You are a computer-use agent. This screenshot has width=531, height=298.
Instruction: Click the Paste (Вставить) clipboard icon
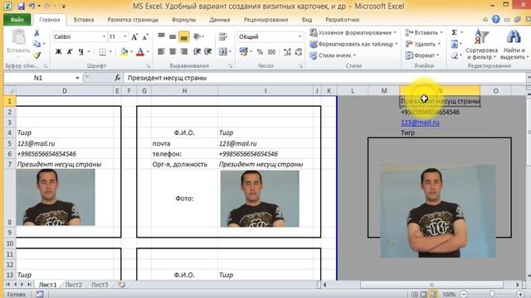point(18,36)
